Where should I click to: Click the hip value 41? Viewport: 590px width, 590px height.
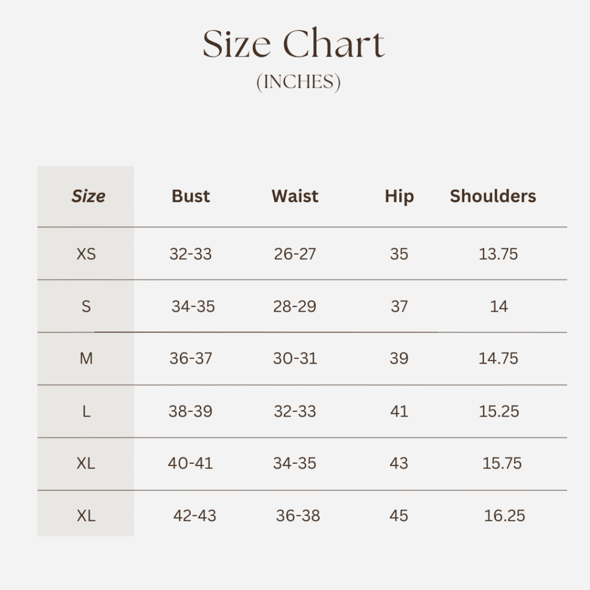click(399, 412)
